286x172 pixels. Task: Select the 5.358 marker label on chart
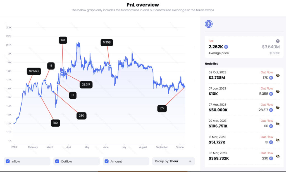tap(107, 42)
